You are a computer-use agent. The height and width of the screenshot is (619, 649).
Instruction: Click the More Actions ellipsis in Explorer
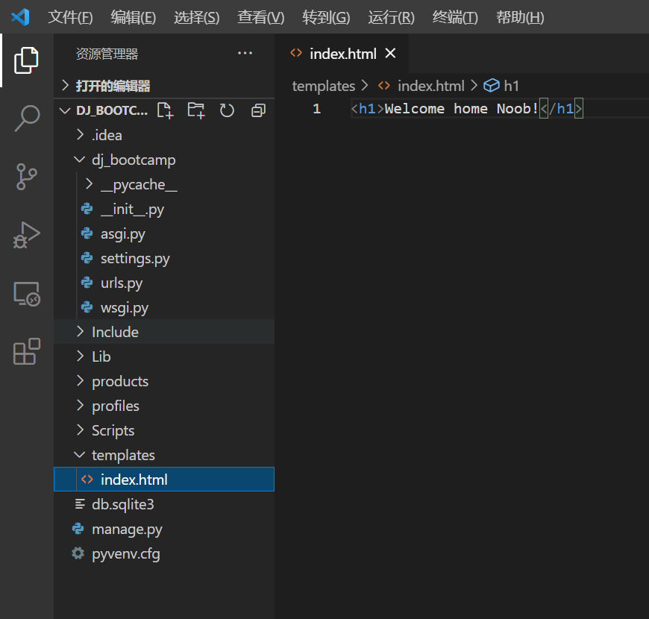245,53
